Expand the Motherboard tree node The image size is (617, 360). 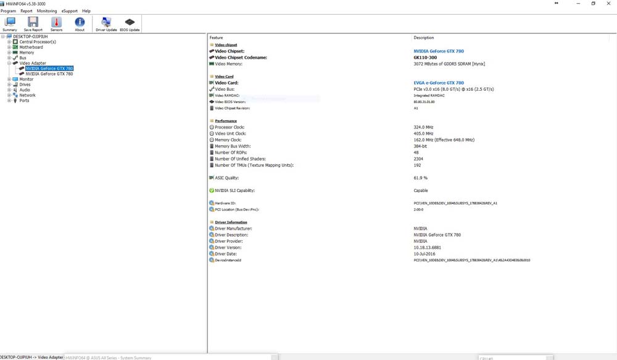coord(9,48)
